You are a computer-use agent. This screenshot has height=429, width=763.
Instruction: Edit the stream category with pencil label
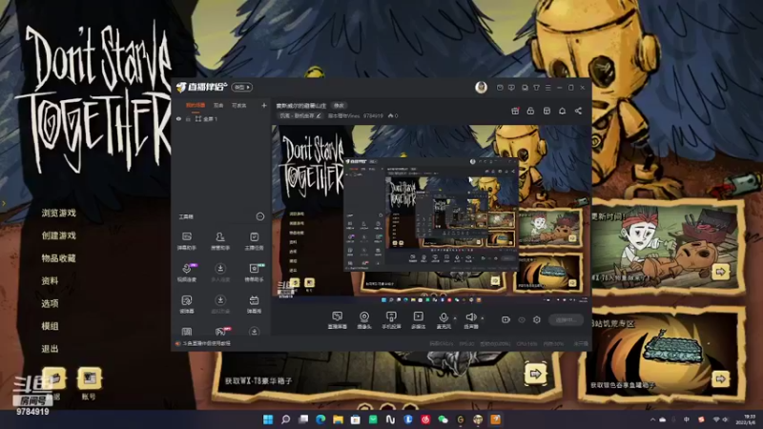tap(299, 115)
